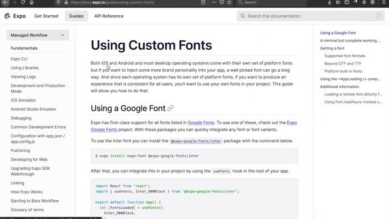Viewport: 389px width, 219px height.
Task: Open the API Reference nav item
Action: coord(109,16)
